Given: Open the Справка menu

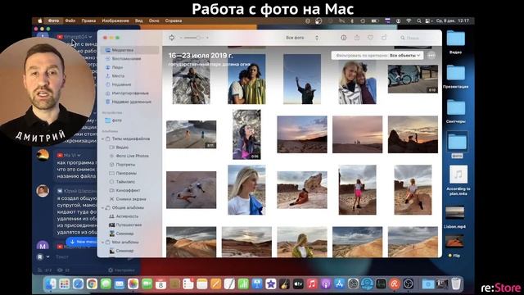Looking at the screenshot, I should pos(174,20).
